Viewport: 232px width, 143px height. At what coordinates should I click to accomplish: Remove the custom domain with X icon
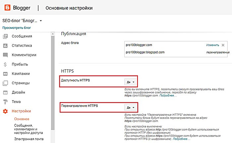[x=223, y=45]
